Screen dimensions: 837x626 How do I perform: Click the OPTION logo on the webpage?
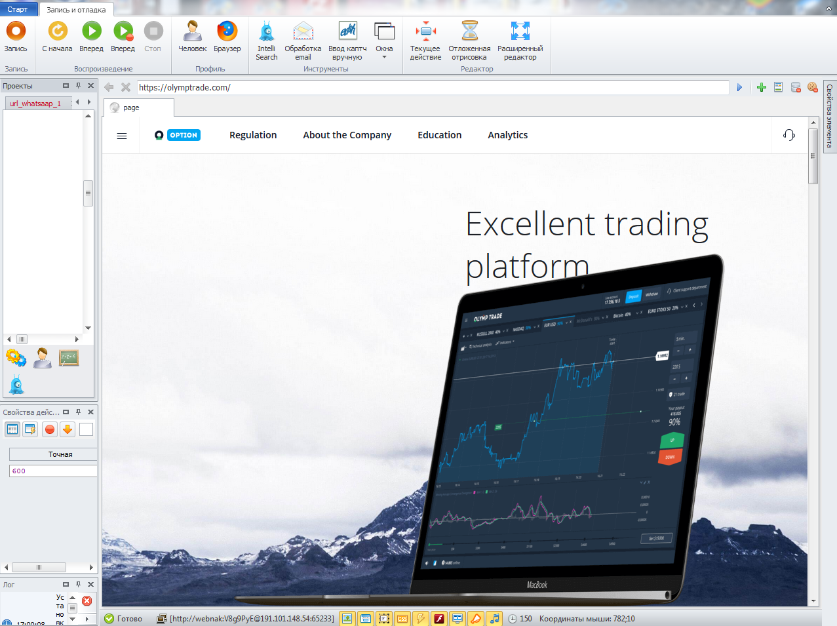tap(178, 135)
